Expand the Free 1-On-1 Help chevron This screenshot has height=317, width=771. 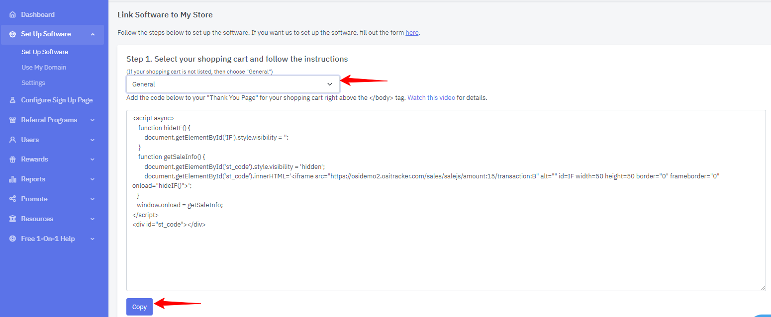93,239
